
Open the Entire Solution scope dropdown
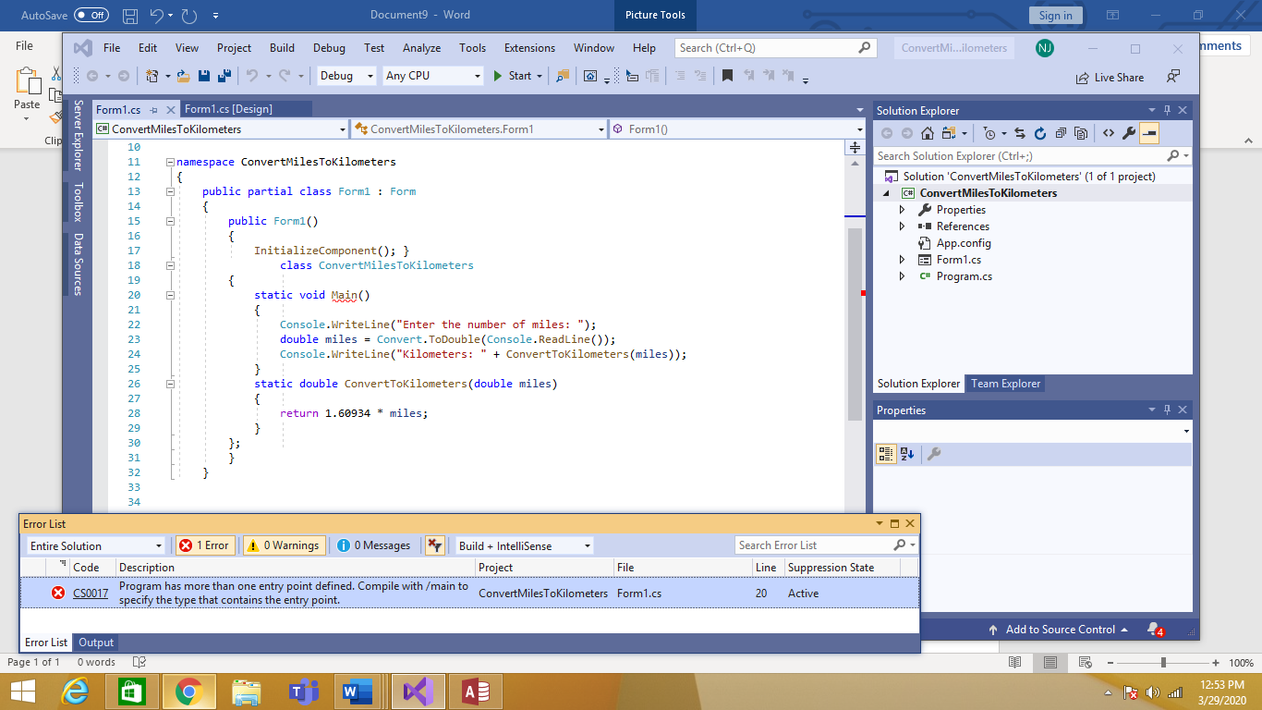96,545
